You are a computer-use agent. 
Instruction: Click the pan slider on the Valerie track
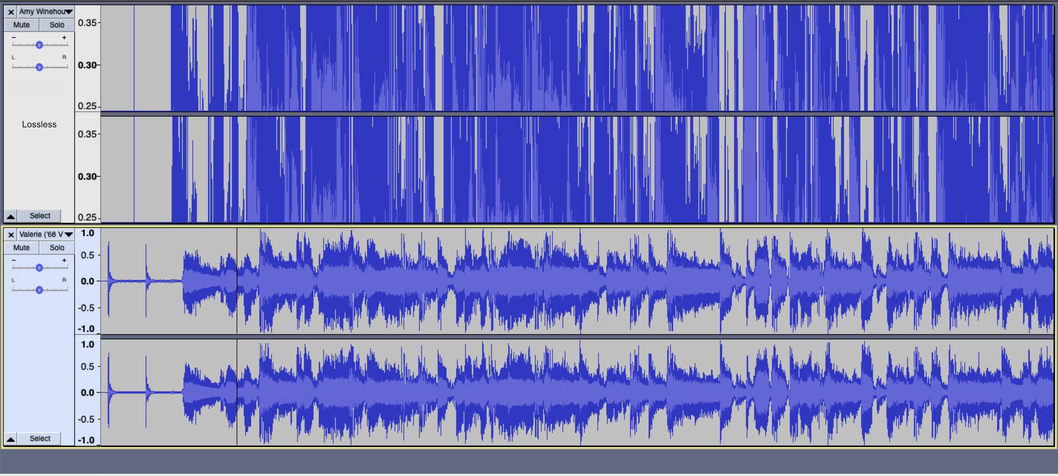click(x=39, y=290)
